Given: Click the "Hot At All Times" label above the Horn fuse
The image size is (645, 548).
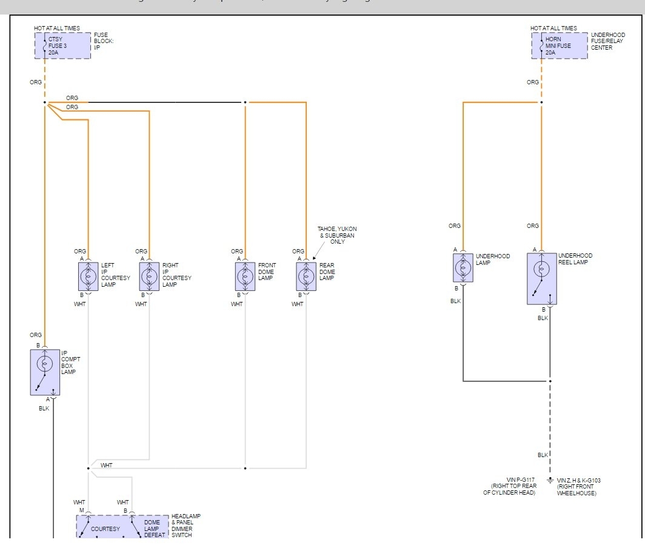Looking at the screenshot, I should (553, 28).
